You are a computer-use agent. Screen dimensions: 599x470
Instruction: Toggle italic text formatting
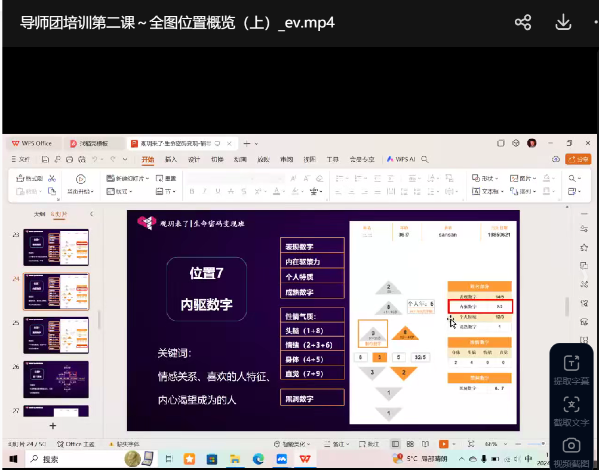point(205,192)
